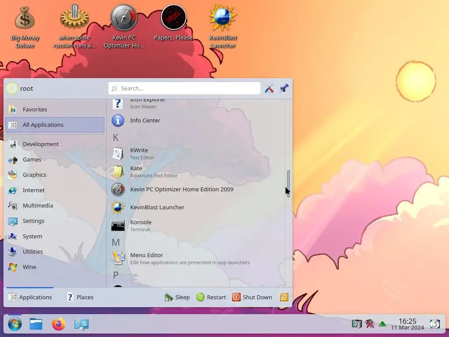
Task: Open Papers, Please desktop icon
Action: coord(173,24)
